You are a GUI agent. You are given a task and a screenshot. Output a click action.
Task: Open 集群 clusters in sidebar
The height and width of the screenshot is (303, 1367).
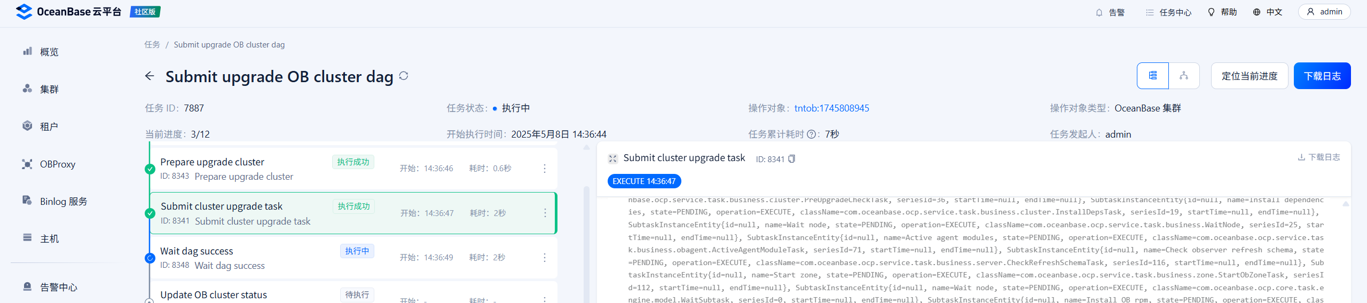coord(41,89)
